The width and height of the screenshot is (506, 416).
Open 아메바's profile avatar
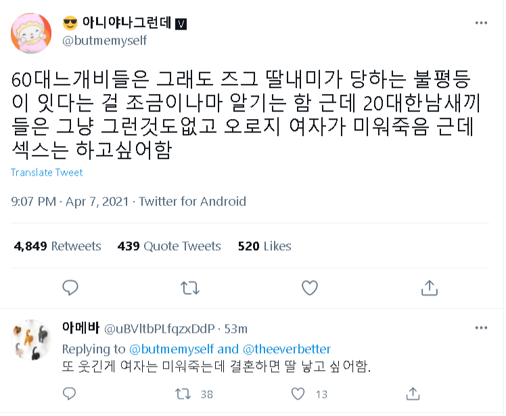[32, 340]
